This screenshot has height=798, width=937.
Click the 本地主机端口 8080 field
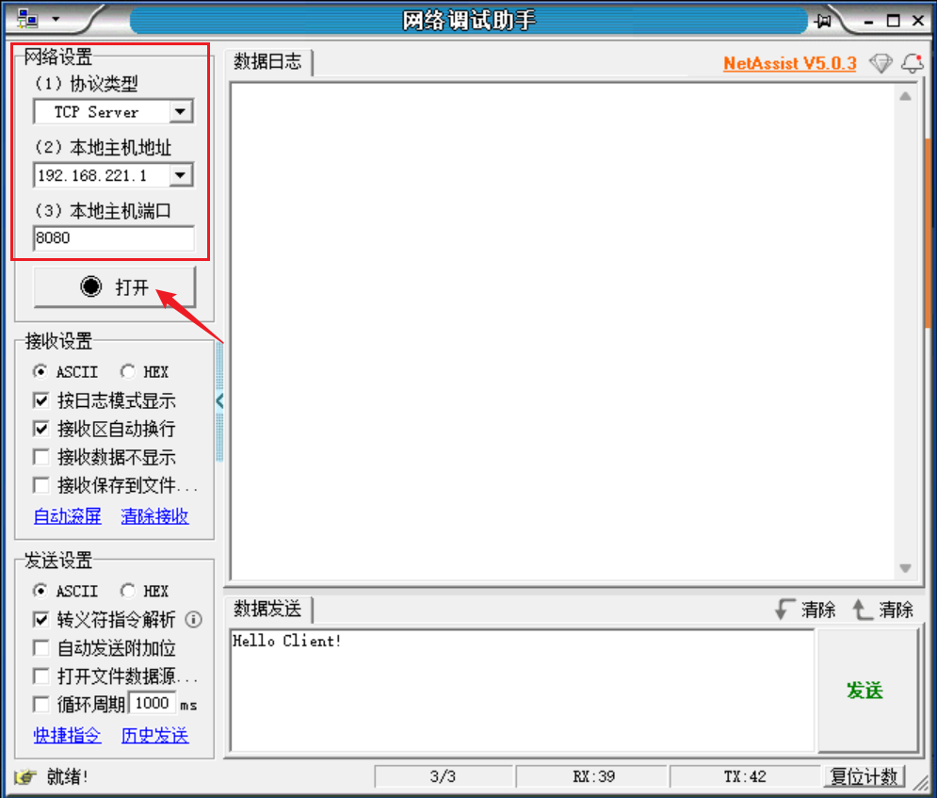(114, 238)
